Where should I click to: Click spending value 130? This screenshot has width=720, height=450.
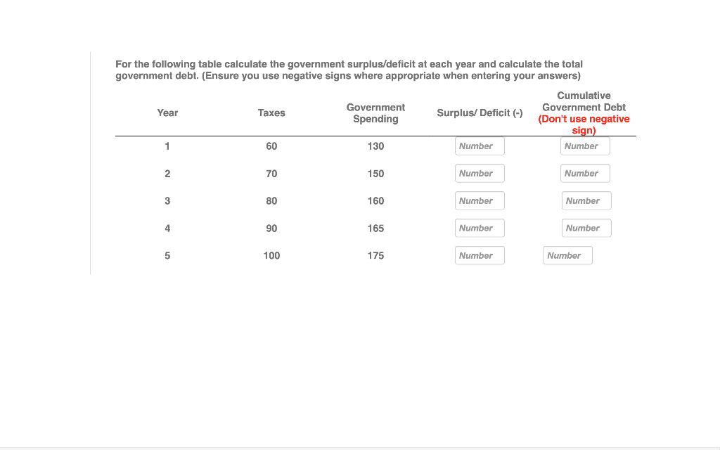tap(375, 146)
